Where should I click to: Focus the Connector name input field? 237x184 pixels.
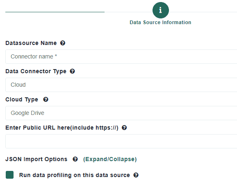pyautogui.click(x=121, y=57)
